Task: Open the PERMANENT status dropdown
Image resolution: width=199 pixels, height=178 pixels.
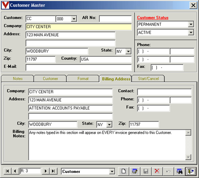Action: pos(191,24)
